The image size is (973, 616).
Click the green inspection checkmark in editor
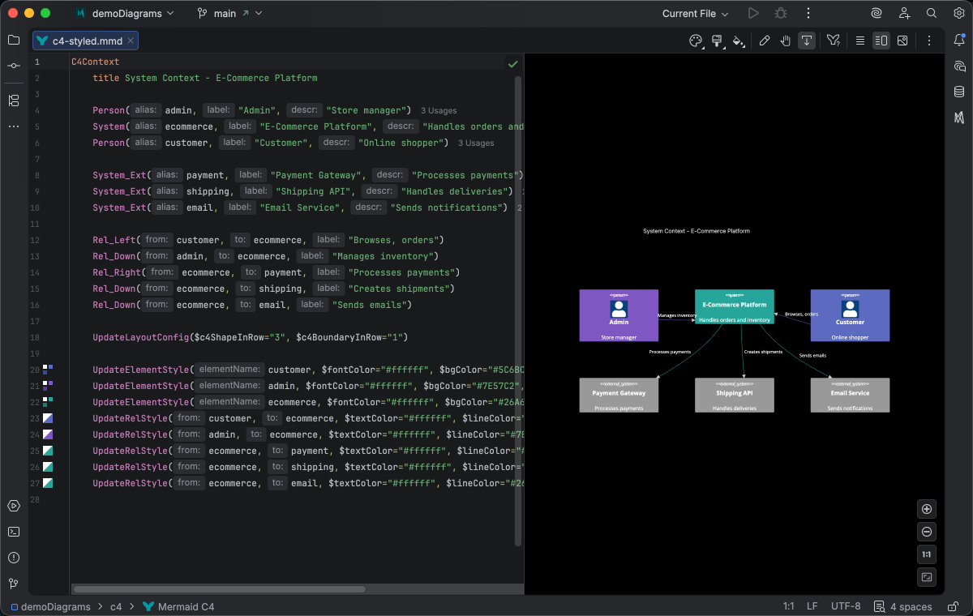(x=512, y=63)
